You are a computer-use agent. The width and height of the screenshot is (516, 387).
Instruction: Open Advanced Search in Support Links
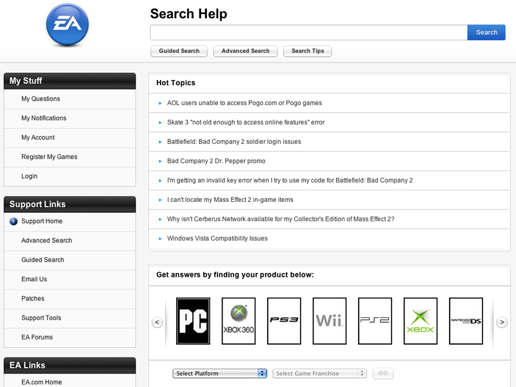click(x=46, y=241)
